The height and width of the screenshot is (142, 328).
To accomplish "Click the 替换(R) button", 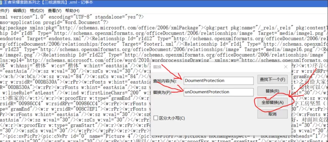I will point(272,91).
